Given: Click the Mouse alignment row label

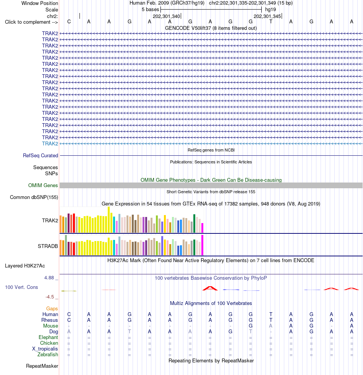Looking at the screenshot, I should coord(50,326).
